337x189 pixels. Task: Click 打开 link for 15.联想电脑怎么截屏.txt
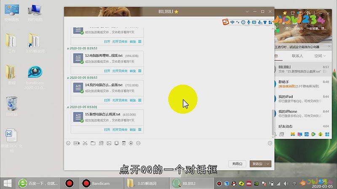[x=107, y=129]
